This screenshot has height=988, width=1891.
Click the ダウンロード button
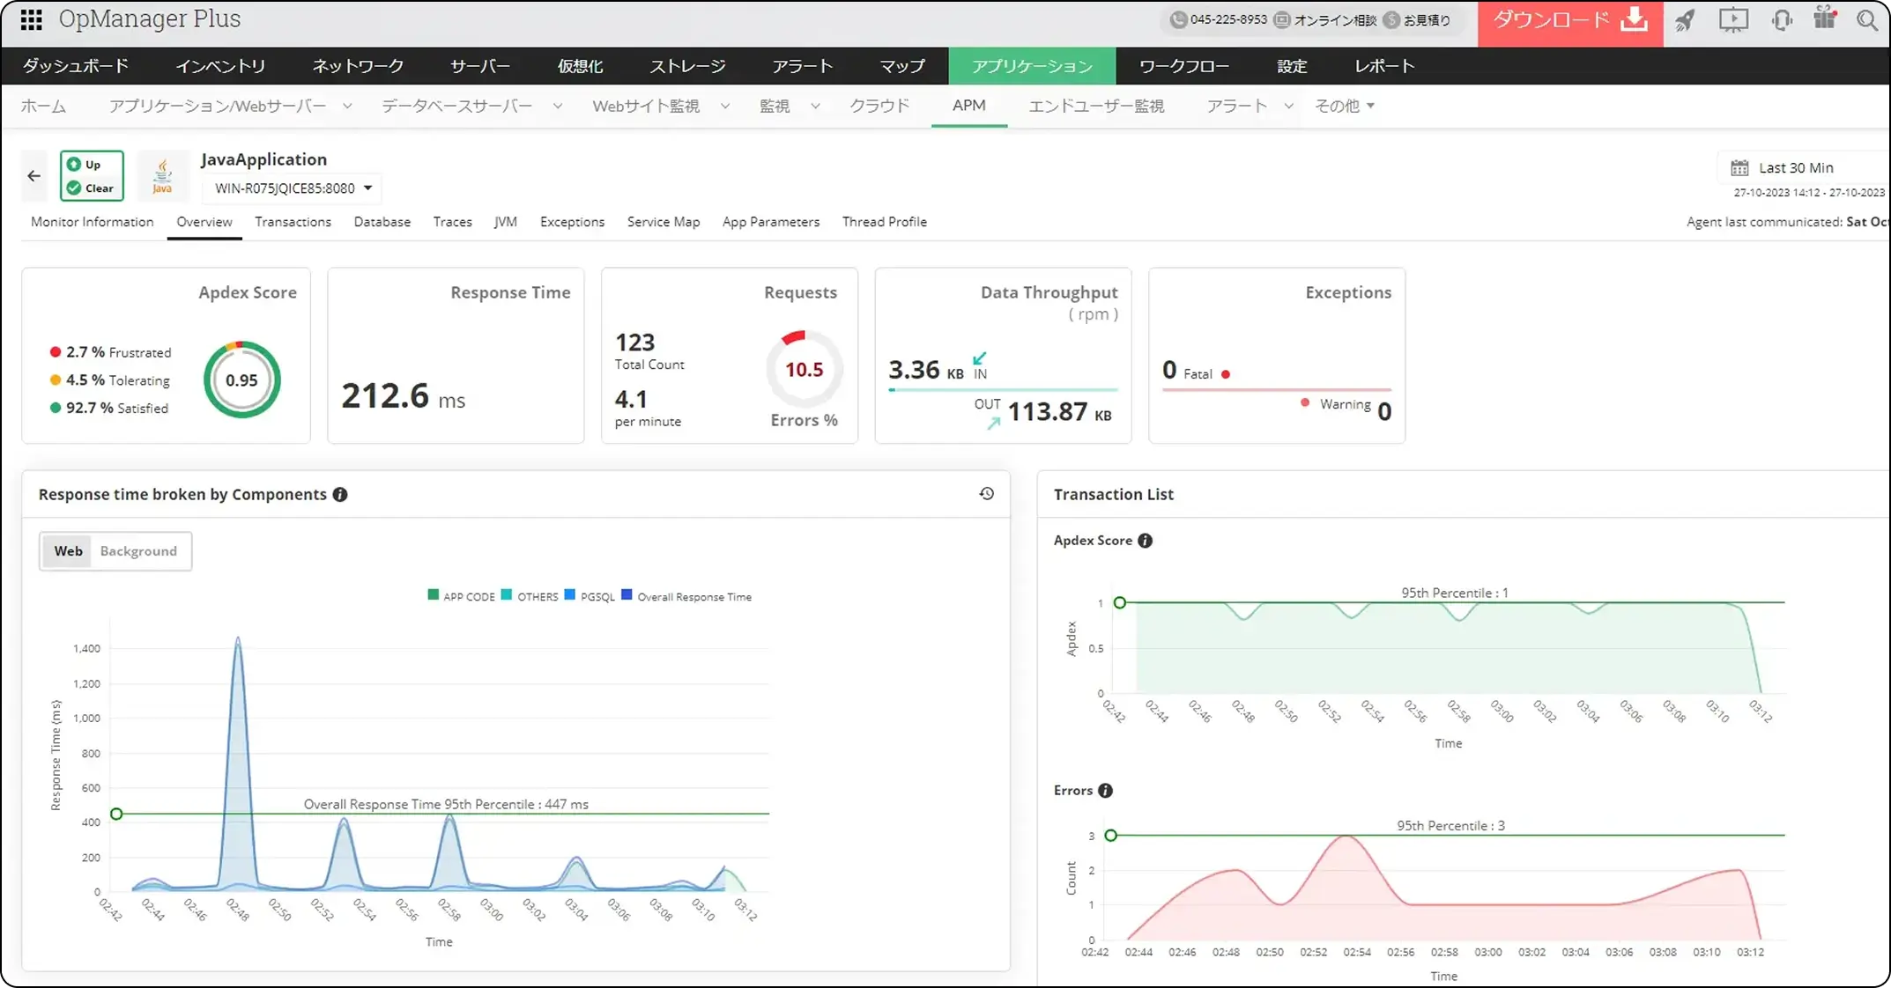1570,20
